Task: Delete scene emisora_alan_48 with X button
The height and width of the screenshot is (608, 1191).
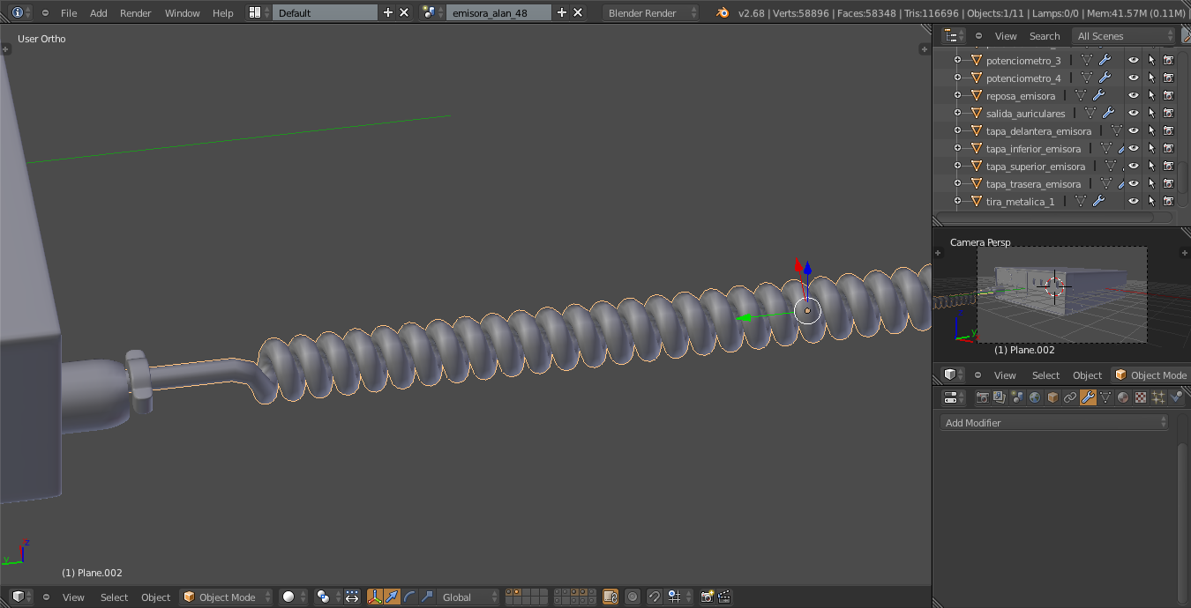Action: [578, 12]
